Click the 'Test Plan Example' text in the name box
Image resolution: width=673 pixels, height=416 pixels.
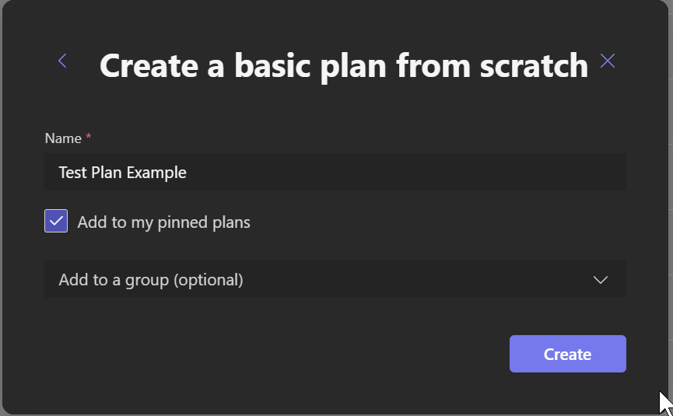tap(122, 173)
